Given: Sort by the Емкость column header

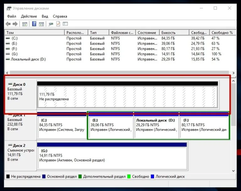Looking at the screenshot, I should [174, 33].
